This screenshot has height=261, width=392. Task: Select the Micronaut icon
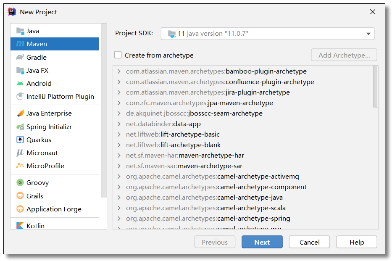[x=20, y=153]
